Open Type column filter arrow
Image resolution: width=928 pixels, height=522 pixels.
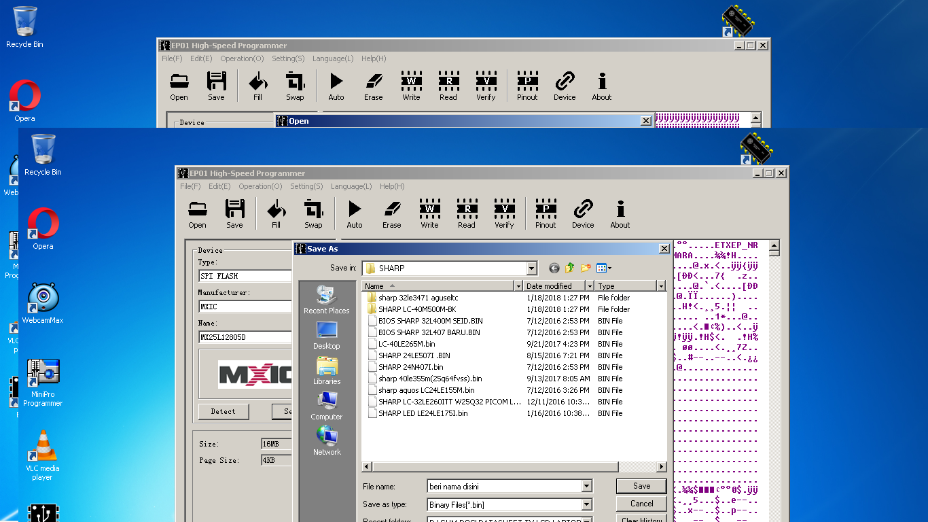(661, 286)
